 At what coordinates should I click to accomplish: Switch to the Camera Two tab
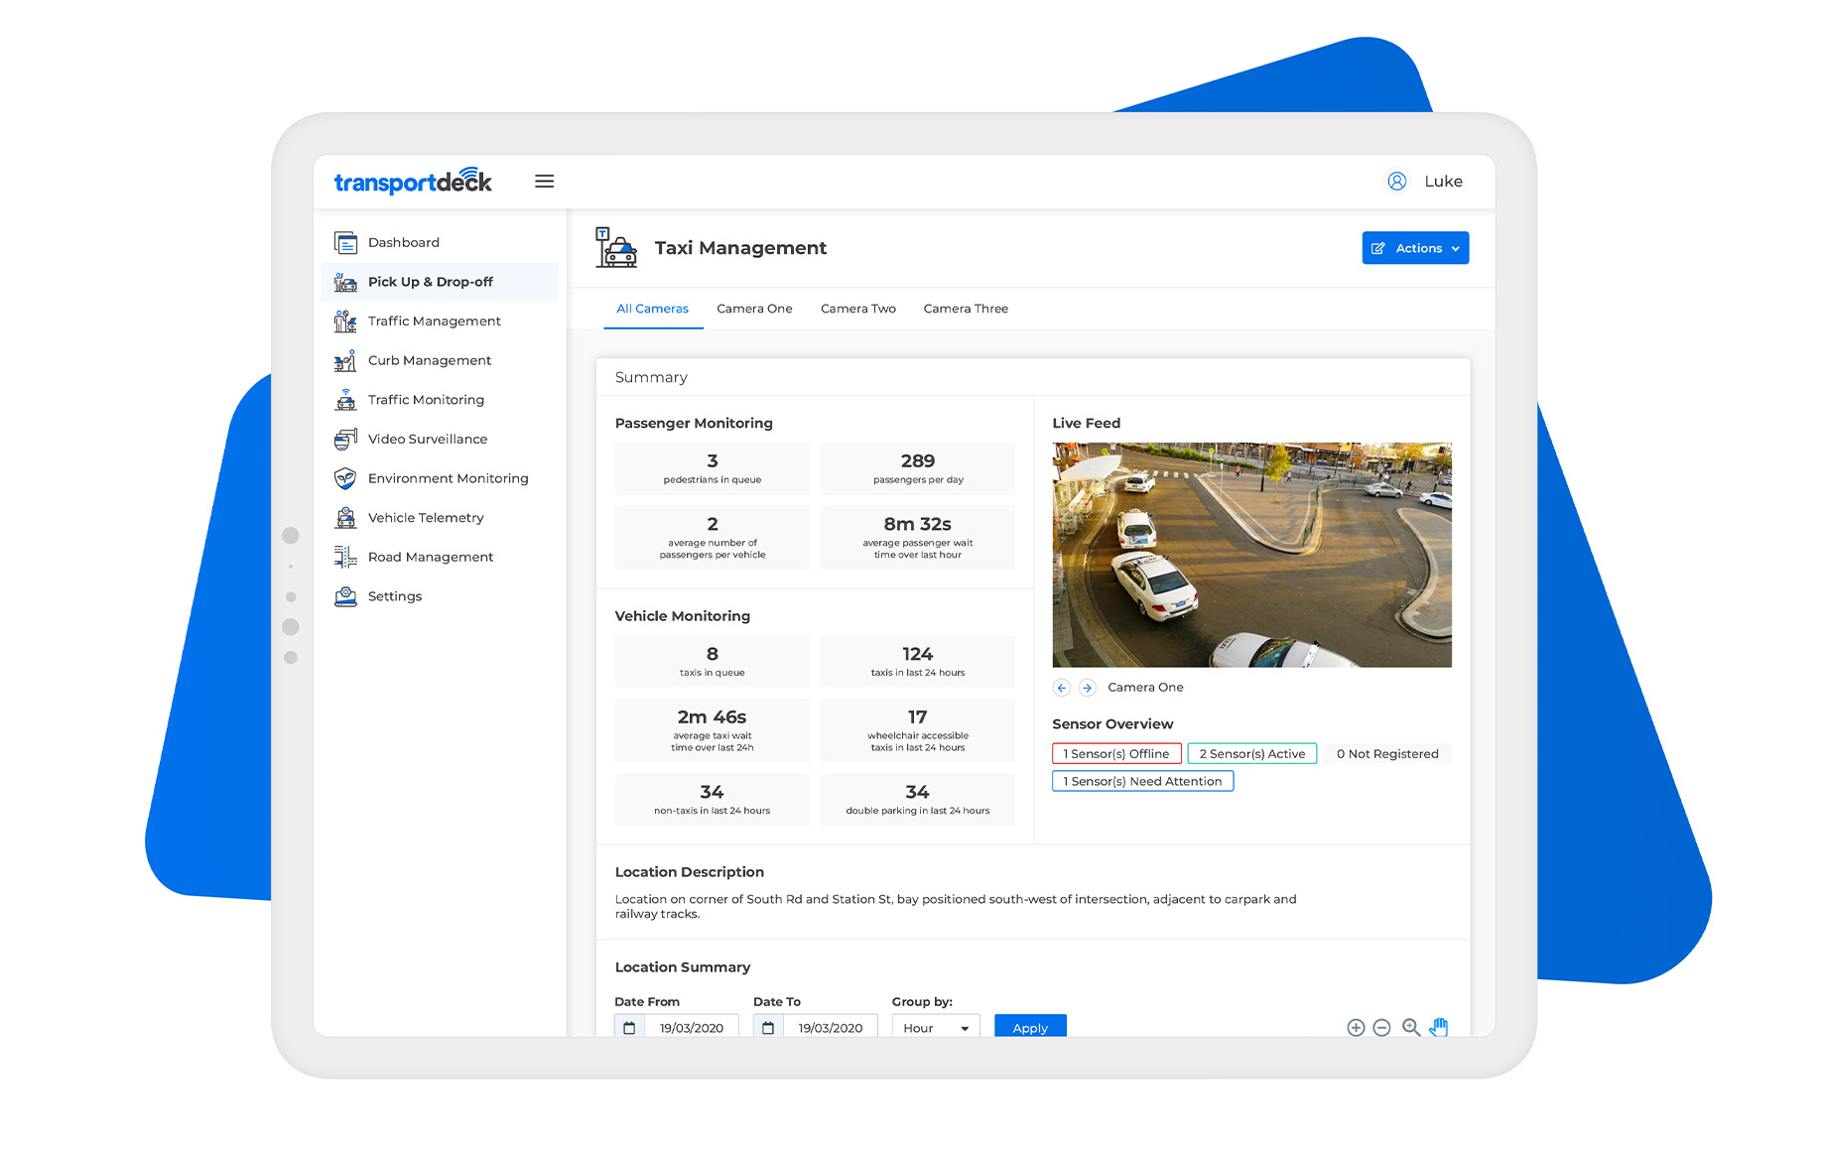857,309
